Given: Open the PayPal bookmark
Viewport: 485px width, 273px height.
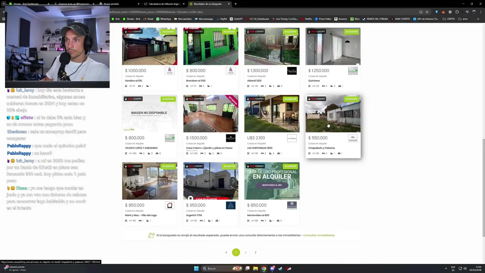Looking at the screenshot, I should (x=222, y=19).
